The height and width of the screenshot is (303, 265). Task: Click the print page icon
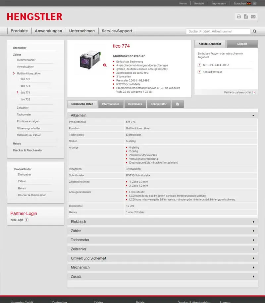click(x=239, y=17)
